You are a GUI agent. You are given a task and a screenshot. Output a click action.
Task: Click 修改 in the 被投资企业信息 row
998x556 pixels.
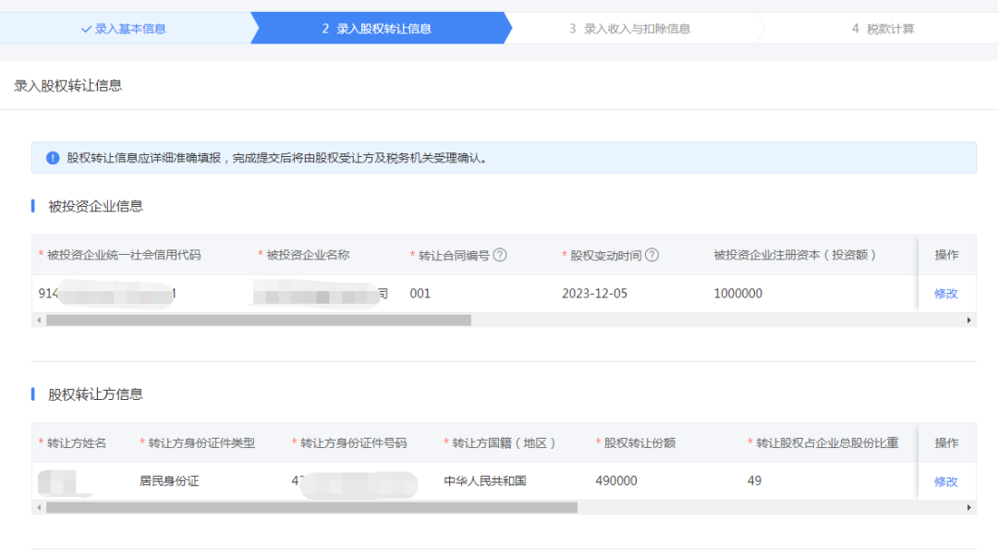[946, 294]
